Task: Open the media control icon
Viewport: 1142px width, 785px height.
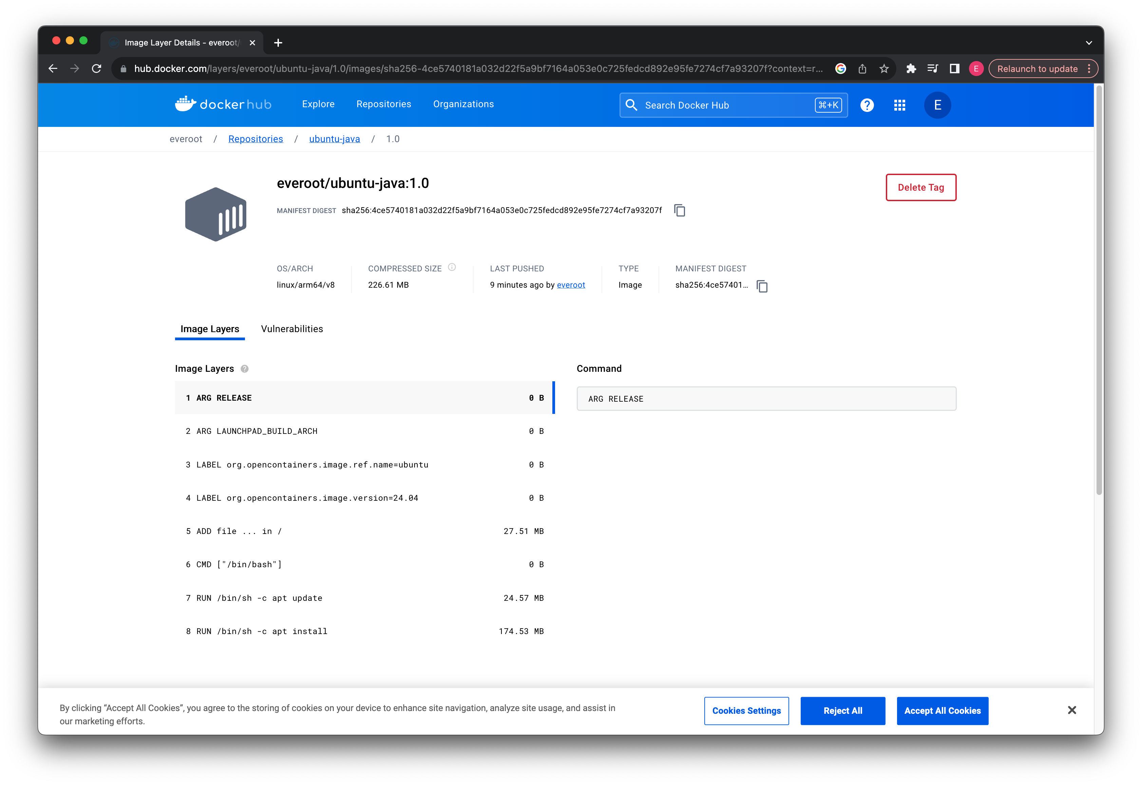Action: point(932,69)
